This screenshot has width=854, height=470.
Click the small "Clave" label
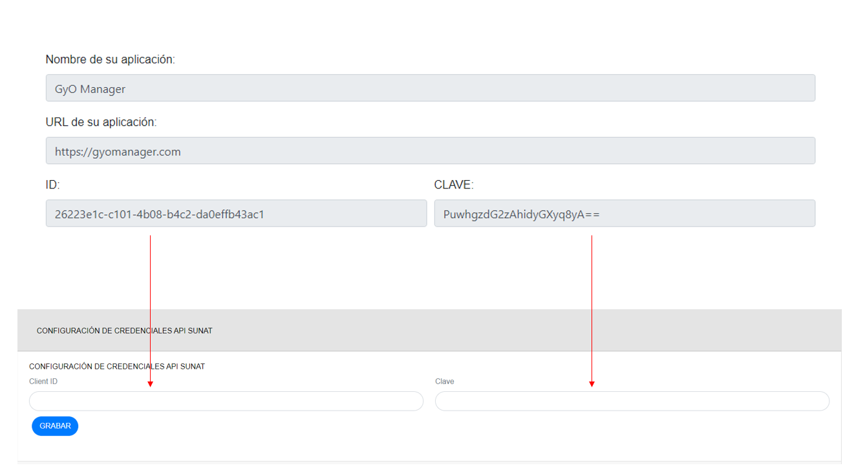pos(445,382)
